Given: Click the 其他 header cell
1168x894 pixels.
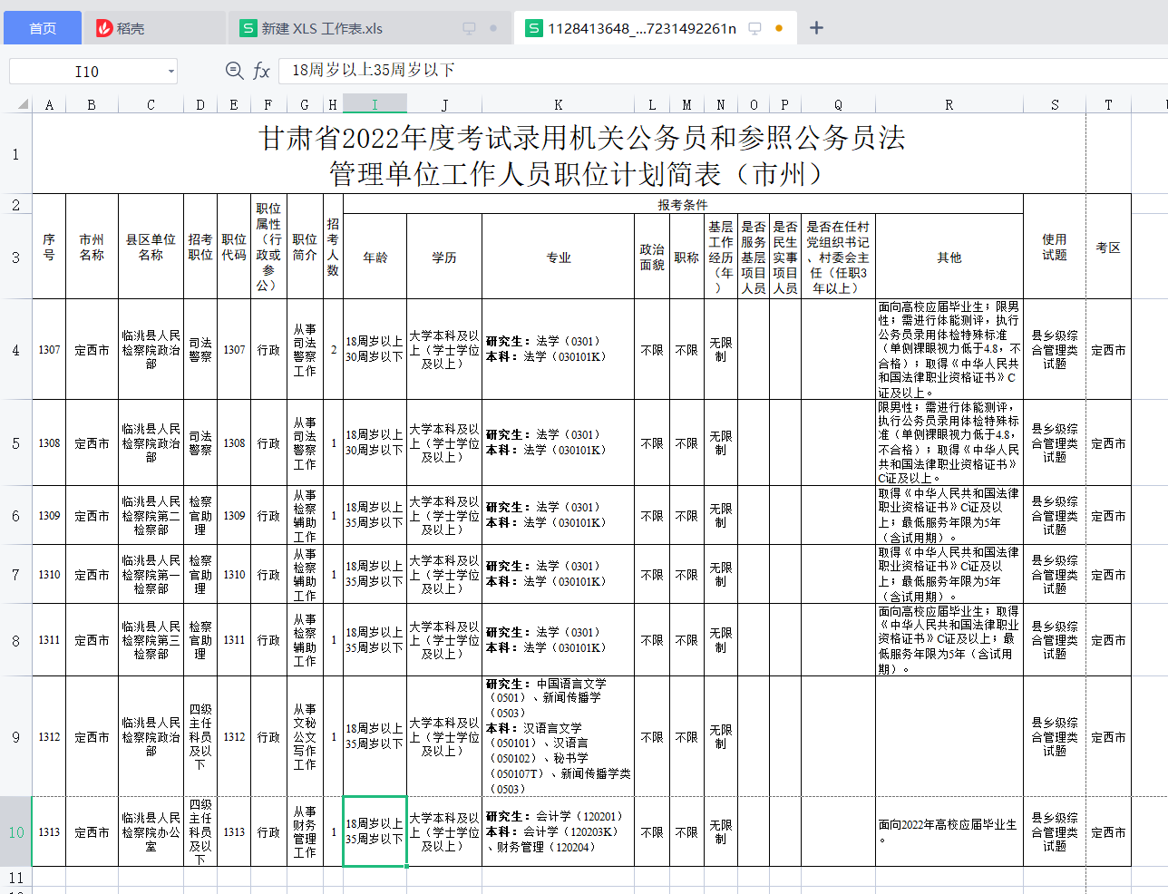Looking at the screenshot, I should [949, 257].
